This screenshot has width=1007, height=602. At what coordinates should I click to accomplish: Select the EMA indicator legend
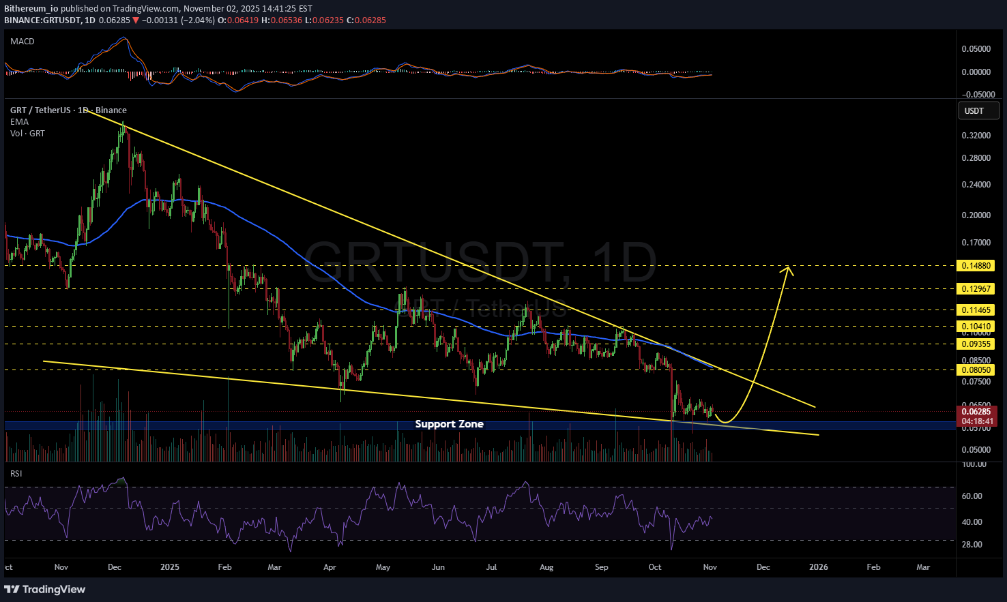(x=19, y=122)
